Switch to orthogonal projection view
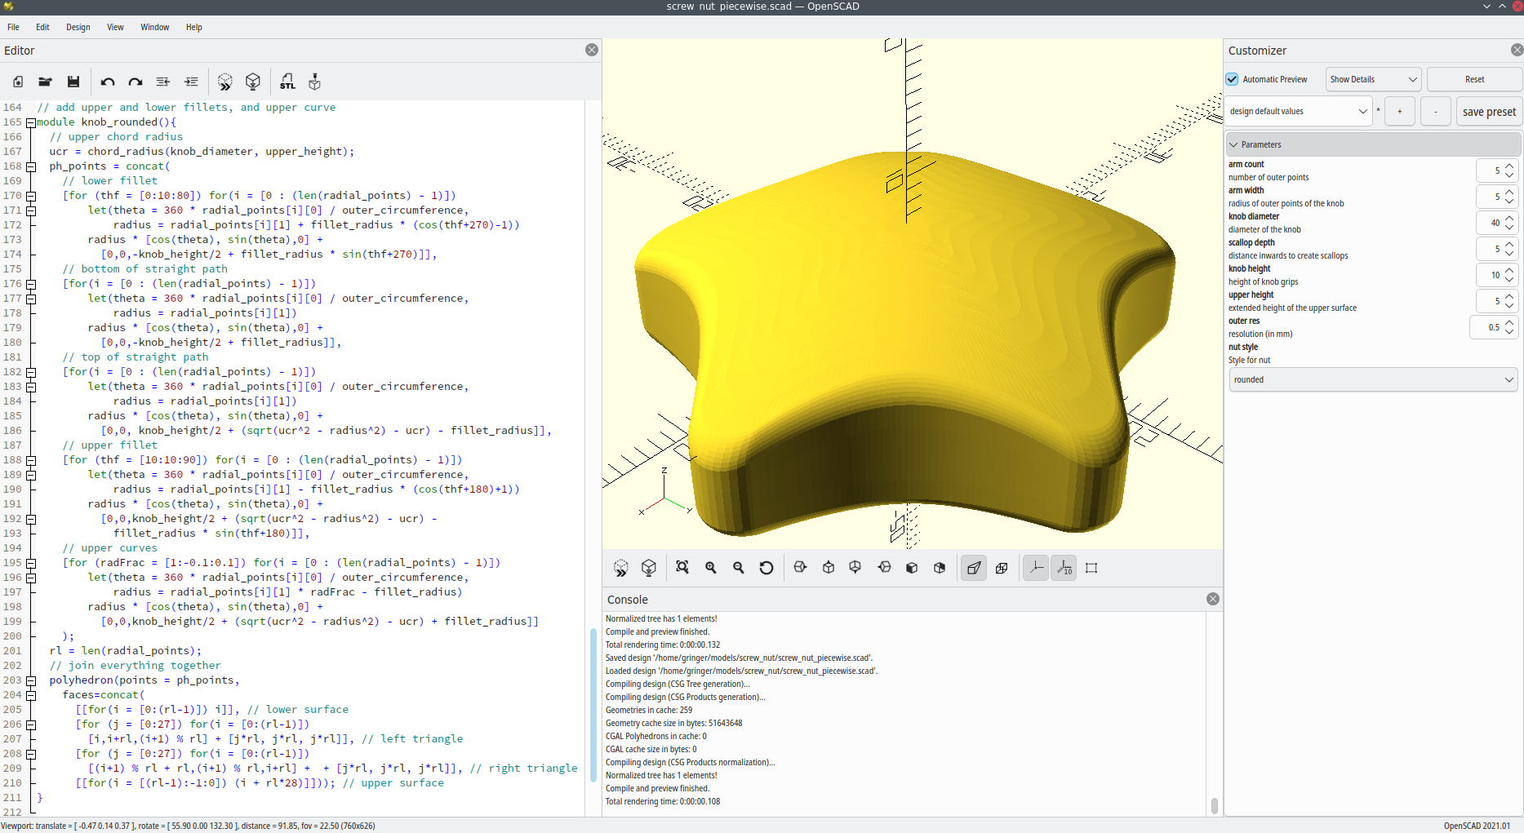Screen dimensions: 1524x833 point(1002,568)
